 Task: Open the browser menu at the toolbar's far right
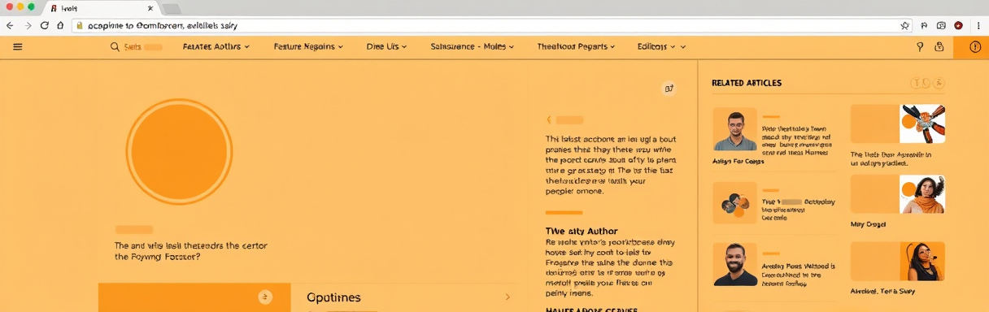(978, 25)
